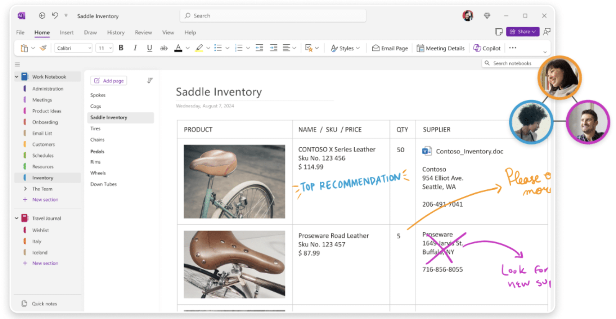
Task: Open the Styles dropdown
Action: coord(345,48)
